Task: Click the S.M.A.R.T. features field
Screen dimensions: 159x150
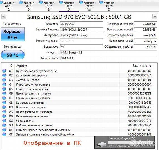Action: pos(109,58)
